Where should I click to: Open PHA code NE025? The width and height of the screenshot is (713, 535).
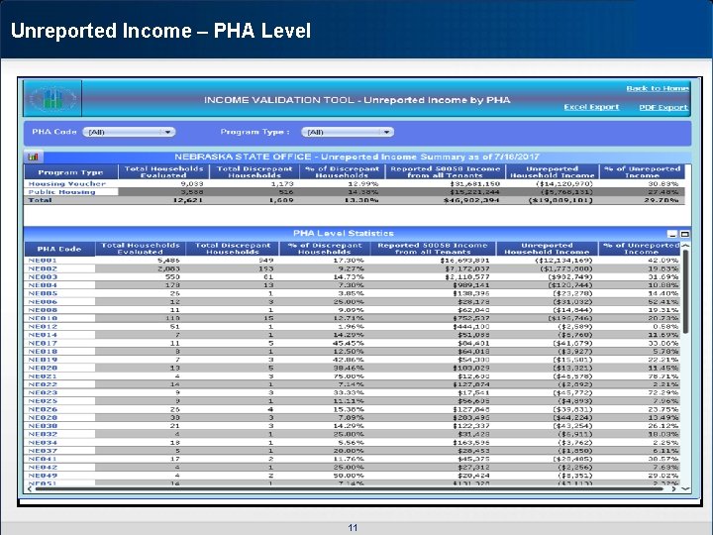(x=43, y=401)
